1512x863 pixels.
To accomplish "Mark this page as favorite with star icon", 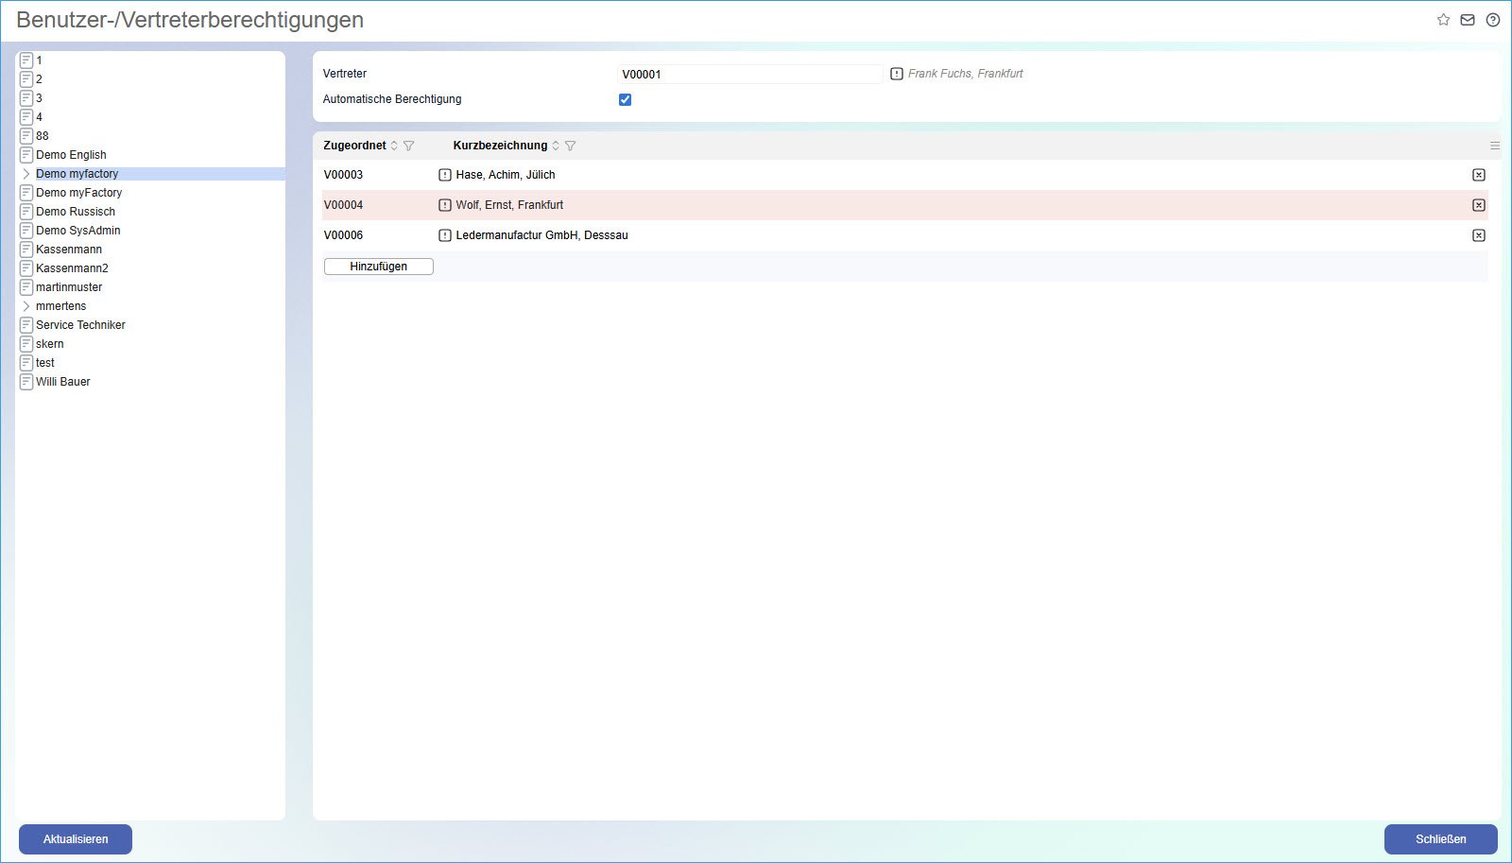I will point(1443,20).
